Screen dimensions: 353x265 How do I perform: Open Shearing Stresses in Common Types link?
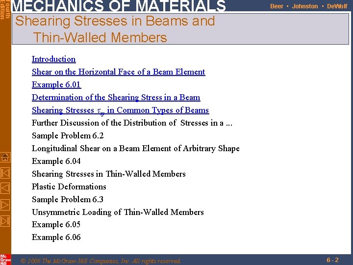(x=121, y=110)
